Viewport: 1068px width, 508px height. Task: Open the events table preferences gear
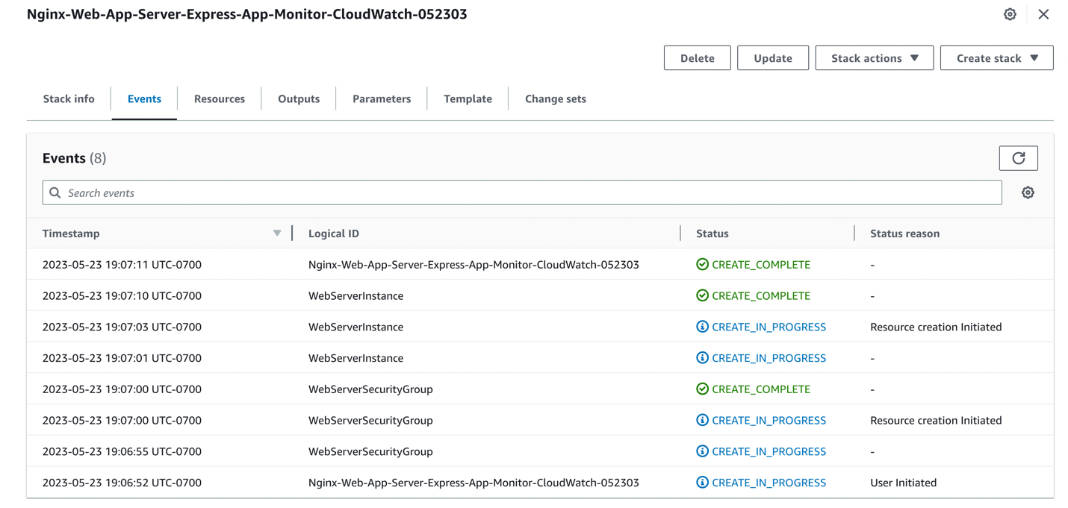1028,192
